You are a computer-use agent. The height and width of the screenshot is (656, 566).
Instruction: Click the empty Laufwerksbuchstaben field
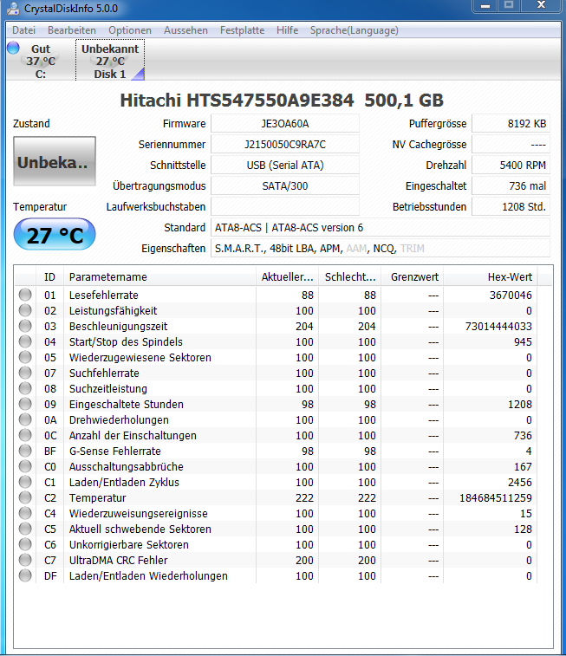(x=285, y=206)
